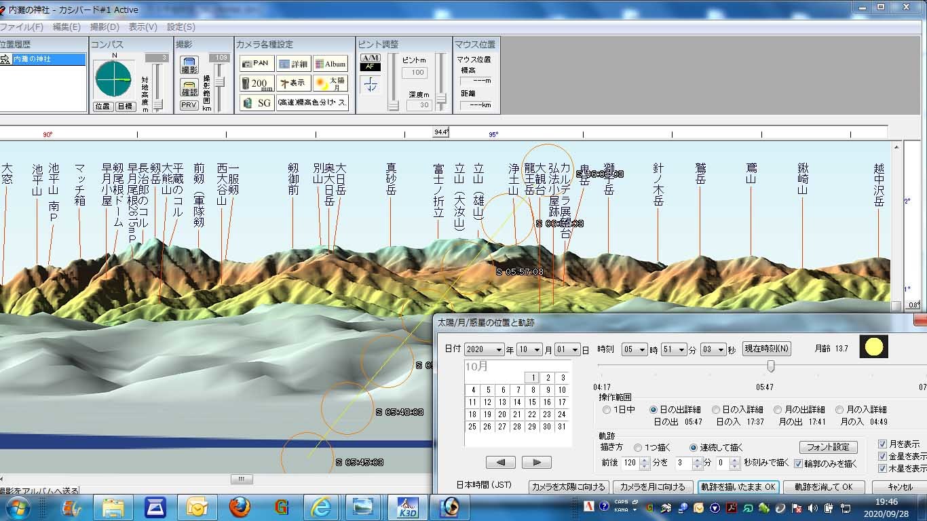
Task: Toggle the 木星を表示 checkbox
Action: tap(882, 469)
